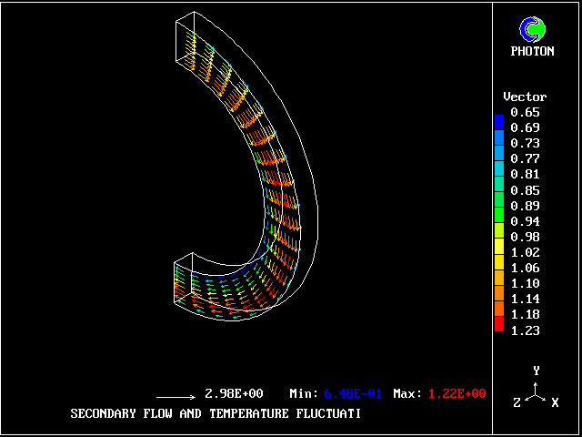This screenshot has width=582, height=437.
Task: Select the 1.14 legend value label
Action: [x=525, y=299]
